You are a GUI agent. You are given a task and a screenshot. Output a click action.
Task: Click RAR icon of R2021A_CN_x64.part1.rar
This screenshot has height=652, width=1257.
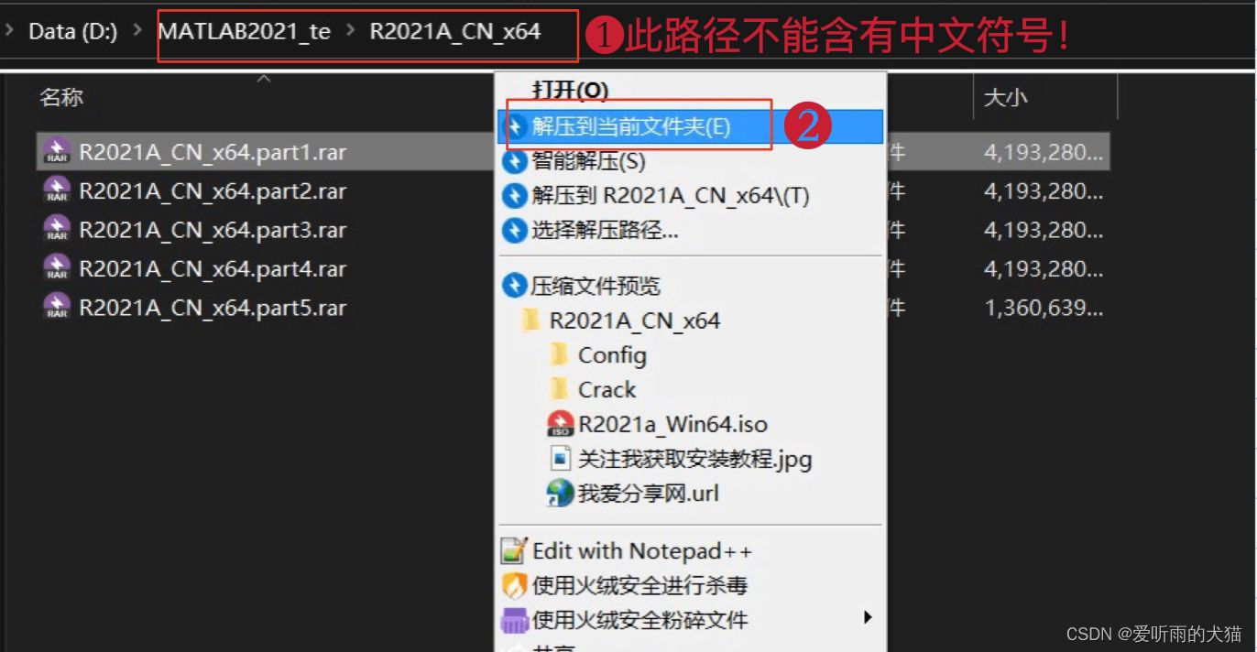point(57,151)
